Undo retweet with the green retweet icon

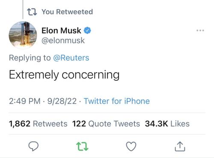pos(82,146)
